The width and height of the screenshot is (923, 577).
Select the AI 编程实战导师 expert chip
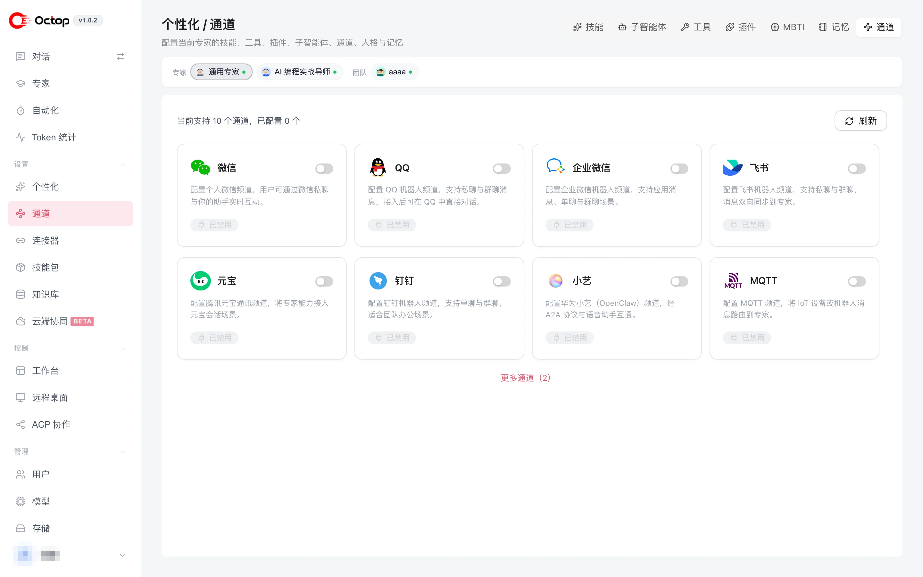(300, 72)
